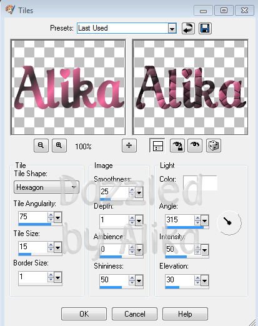This screenshot has height=326, width=258.
Task: Click the OK button
Action: (84, 314)
